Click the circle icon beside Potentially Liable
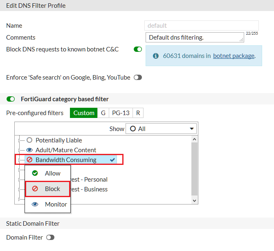The width and height of the screenshot is (274, 251). (x=29, y=140)
